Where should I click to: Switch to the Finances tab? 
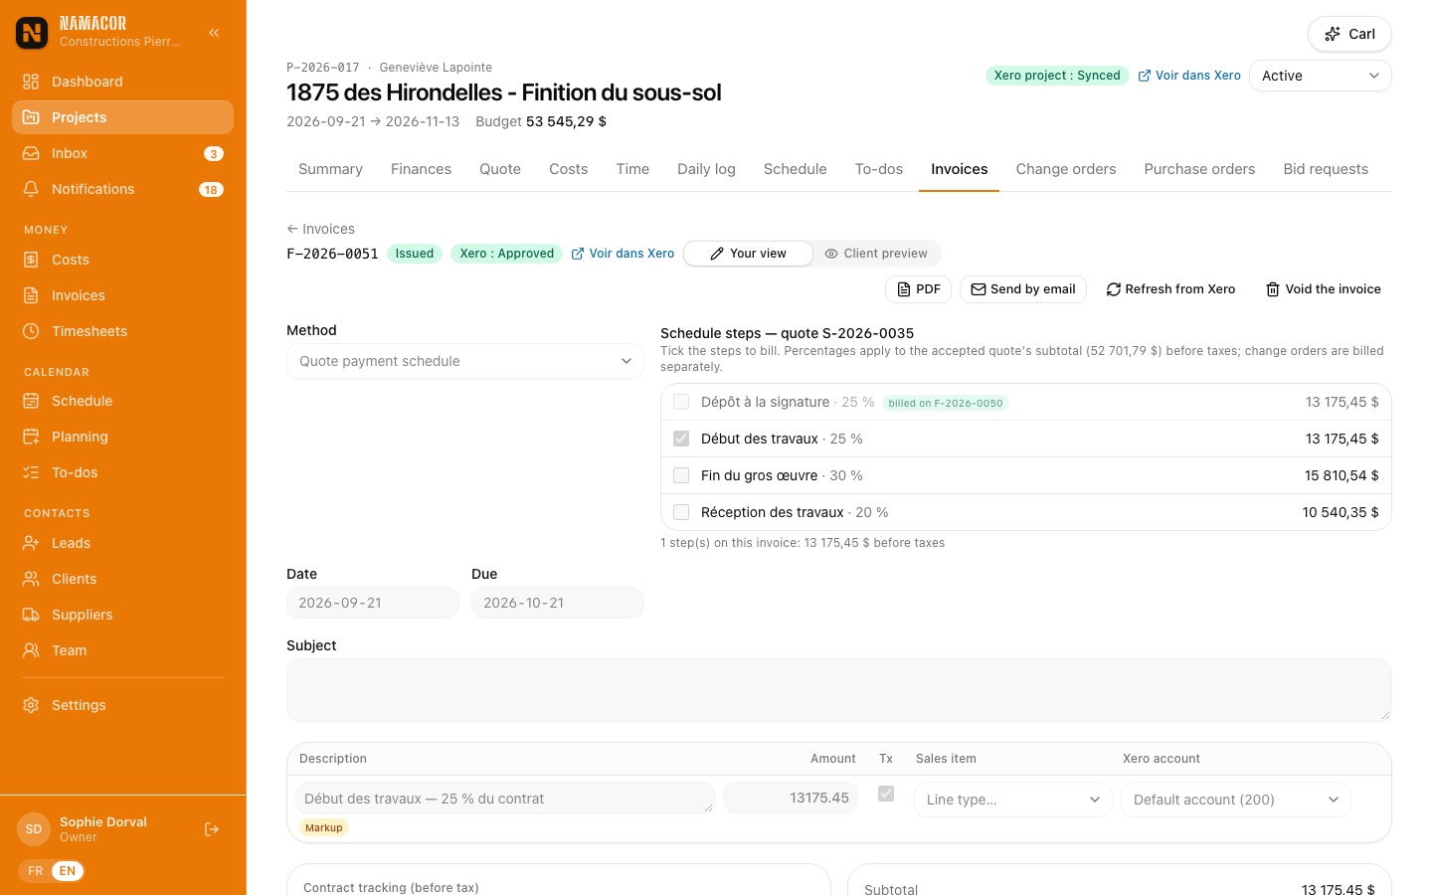[x=421, y=169]
